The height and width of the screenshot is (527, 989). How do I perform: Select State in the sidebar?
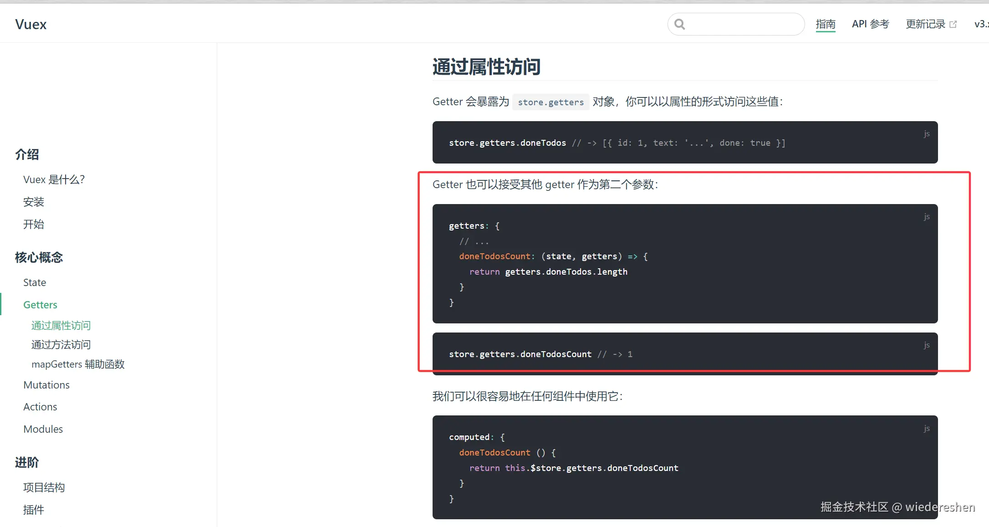[35, 282]
